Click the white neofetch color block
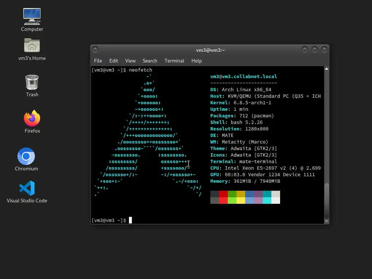 coord(276,201)
